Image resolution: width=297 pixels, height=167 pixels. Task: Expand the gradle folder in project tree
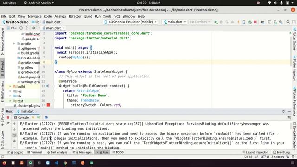tap(14, 44)
